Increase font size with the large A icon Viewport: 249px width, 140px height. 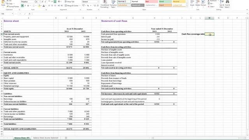coord(42,2)
